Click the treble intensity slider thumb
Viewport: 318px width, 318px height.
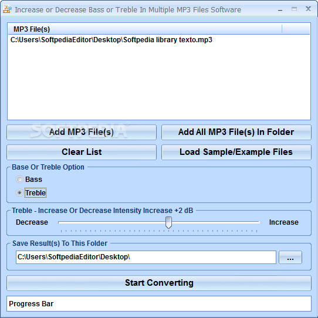click(168, 222)
